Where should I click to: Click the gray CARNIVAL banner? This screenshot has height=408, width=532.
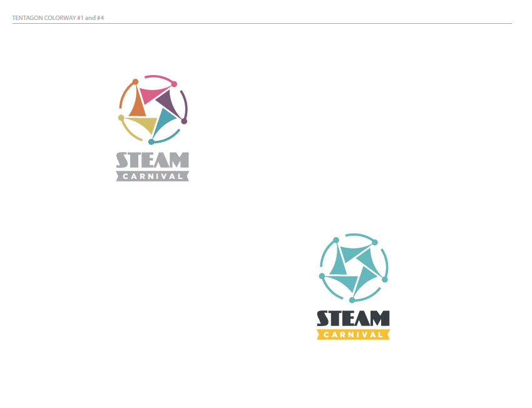tap(152, 176)
